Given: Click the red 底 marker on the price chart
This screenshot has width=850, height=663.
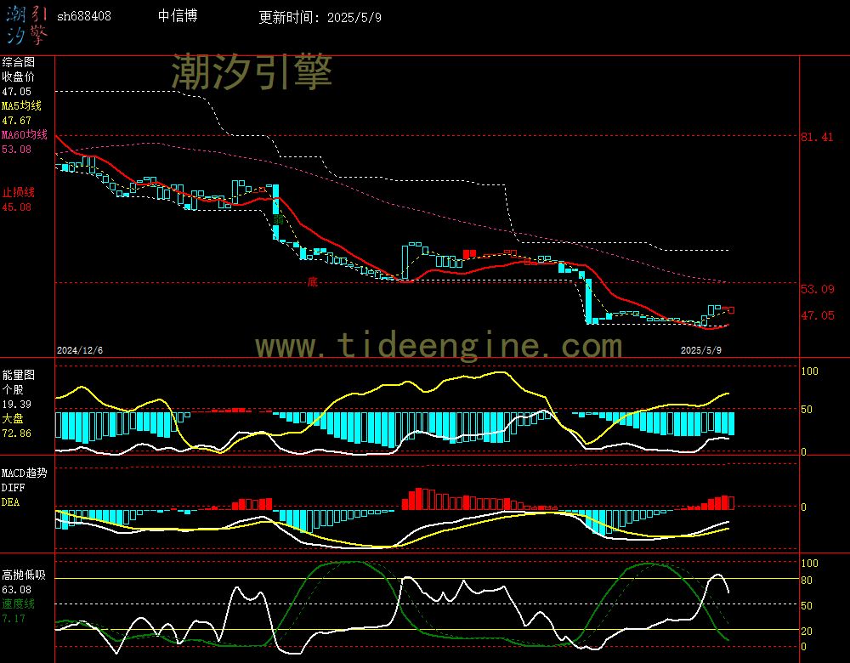Looking at the screenshot, I should click(x=312, y=282).
